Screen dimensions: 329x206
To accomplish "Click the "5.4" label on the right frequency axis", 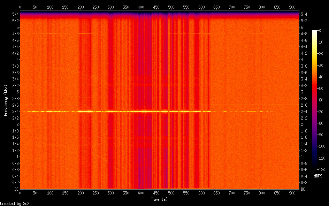I will pyautogui.click(x=304, y=14).
